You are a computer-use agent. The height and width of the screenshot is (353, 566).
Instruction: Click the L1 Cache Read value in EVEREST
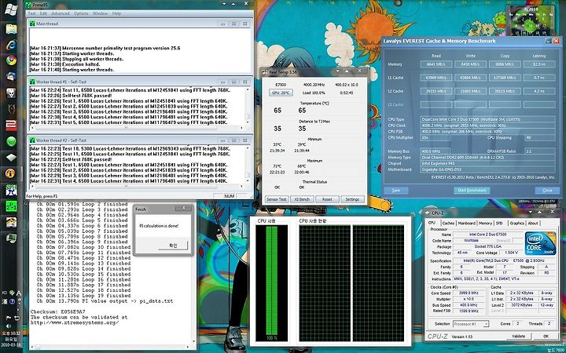point(436,78)
